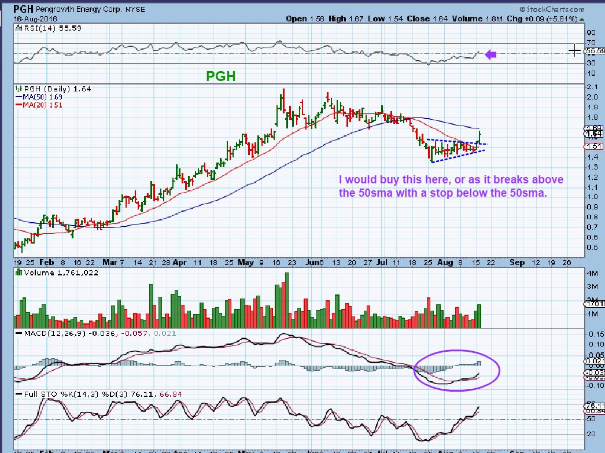The image size is (605, 453).
Task: Click the MA(20) 1.51 legend entry
Action: point(39,105)
